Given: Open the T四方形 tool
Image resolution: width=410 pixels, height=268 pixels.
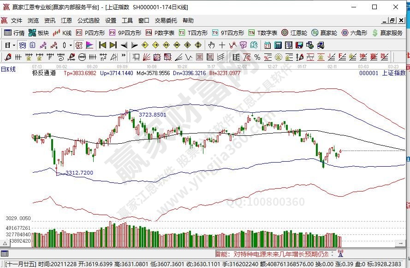Looking at the screenshot, I should (193, 33).
